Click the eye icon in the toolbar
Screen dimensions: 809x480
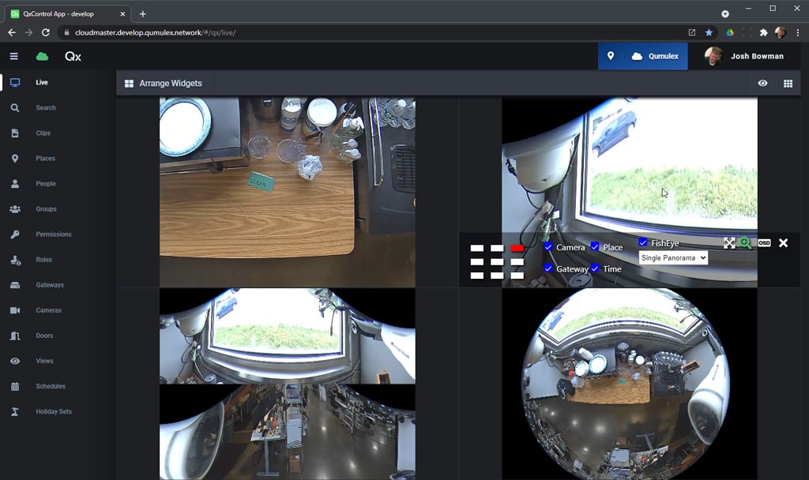point(762,83)
